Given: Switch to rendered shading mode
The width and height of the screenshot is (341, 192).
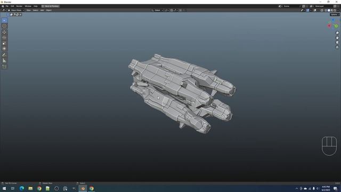Looking at the screenshot, I should coord(335,10).
